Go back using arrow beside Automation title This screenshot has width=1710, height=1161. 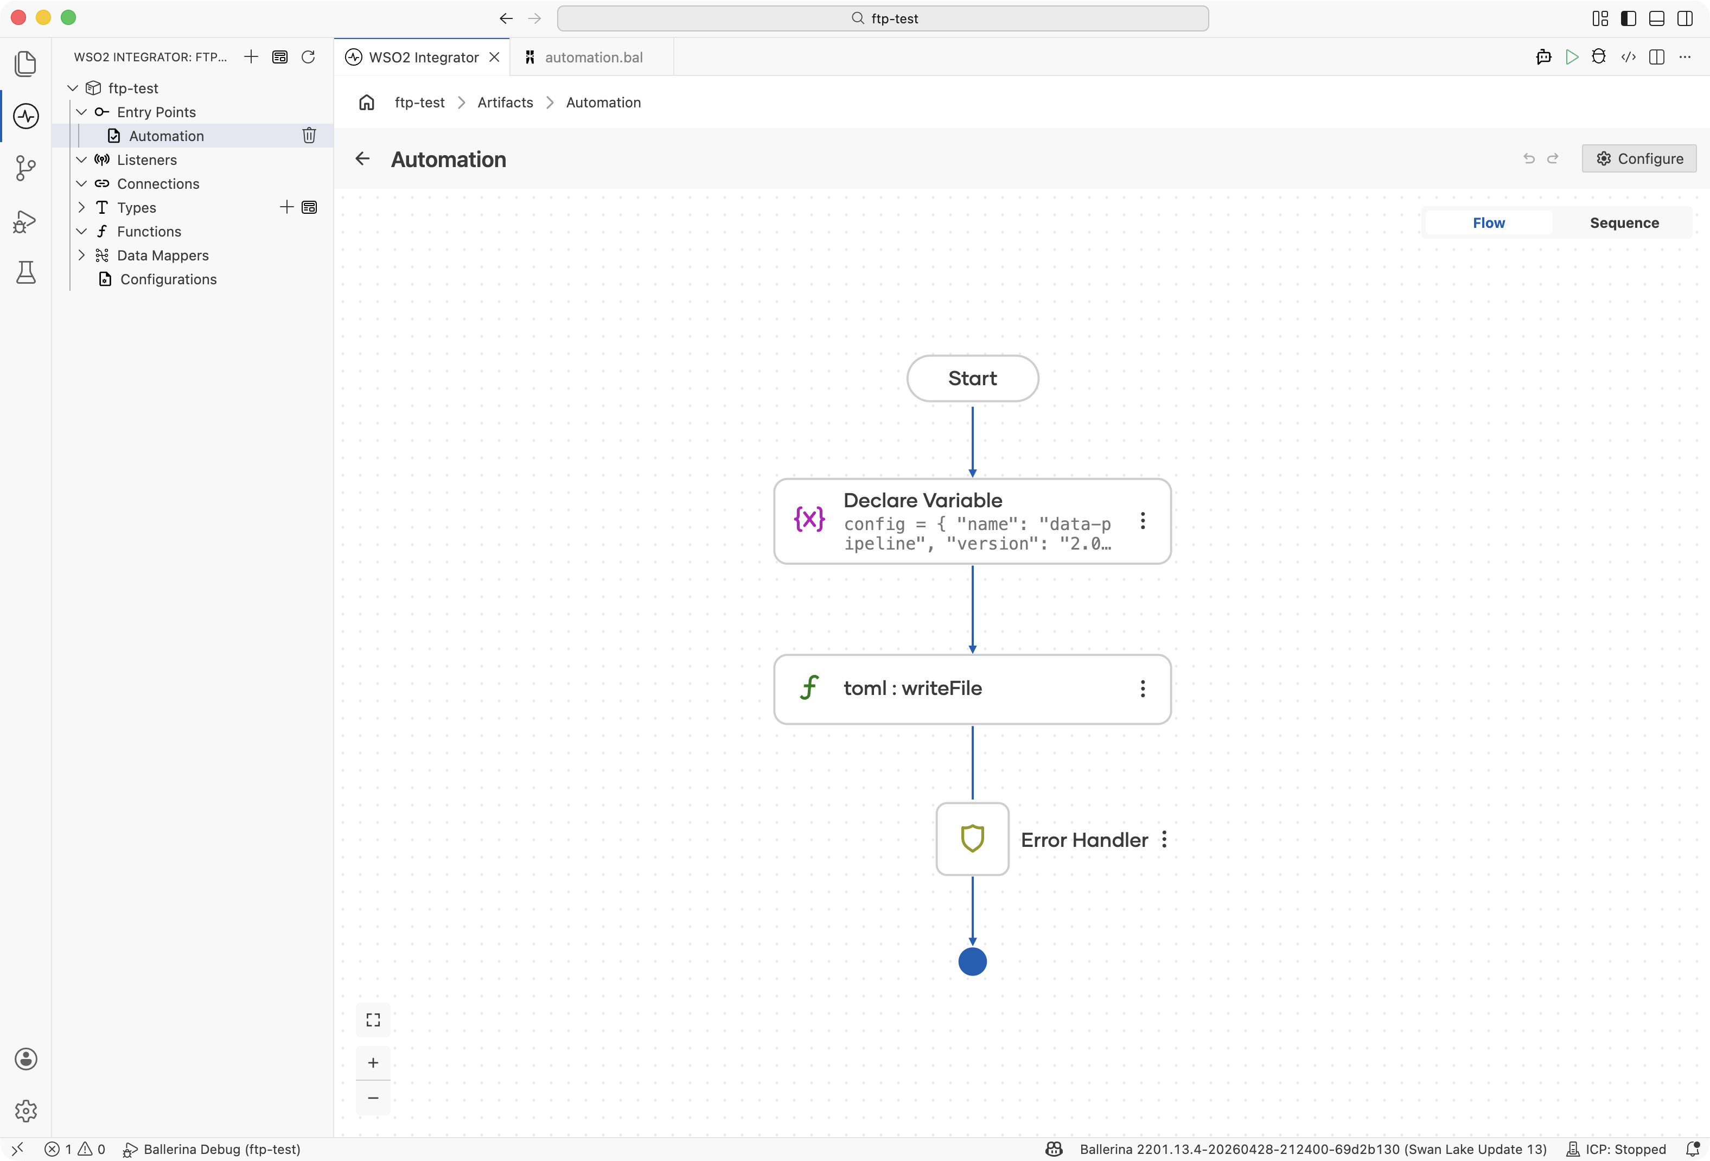coord(362,159)
